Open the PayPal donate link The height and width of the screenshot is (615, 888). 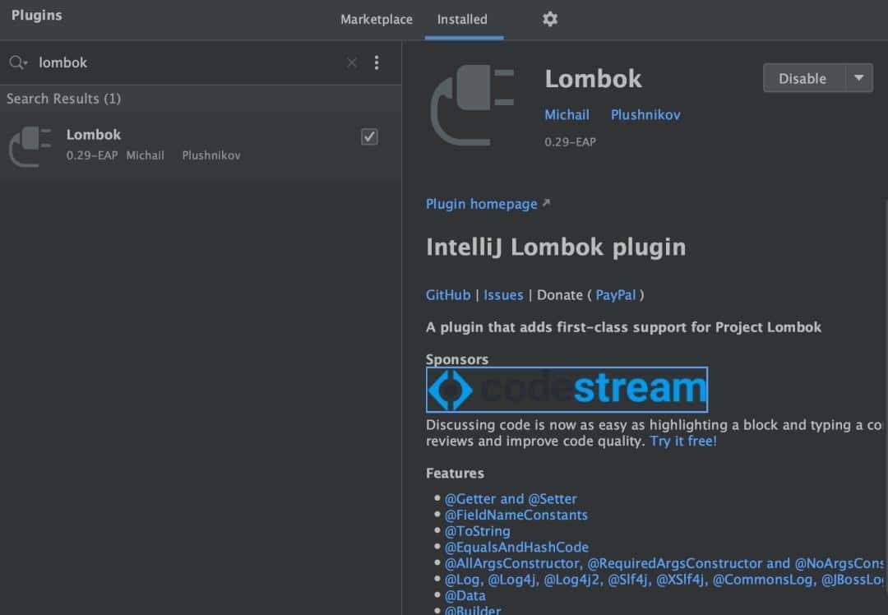[616, 295]
